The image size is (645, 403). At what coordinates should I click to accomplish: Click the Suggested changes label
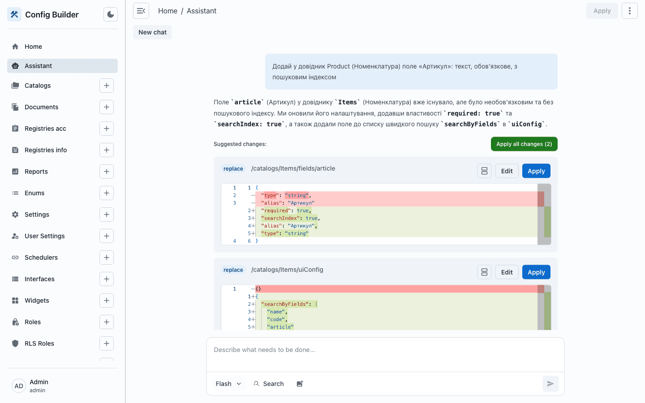click(240, 144)
